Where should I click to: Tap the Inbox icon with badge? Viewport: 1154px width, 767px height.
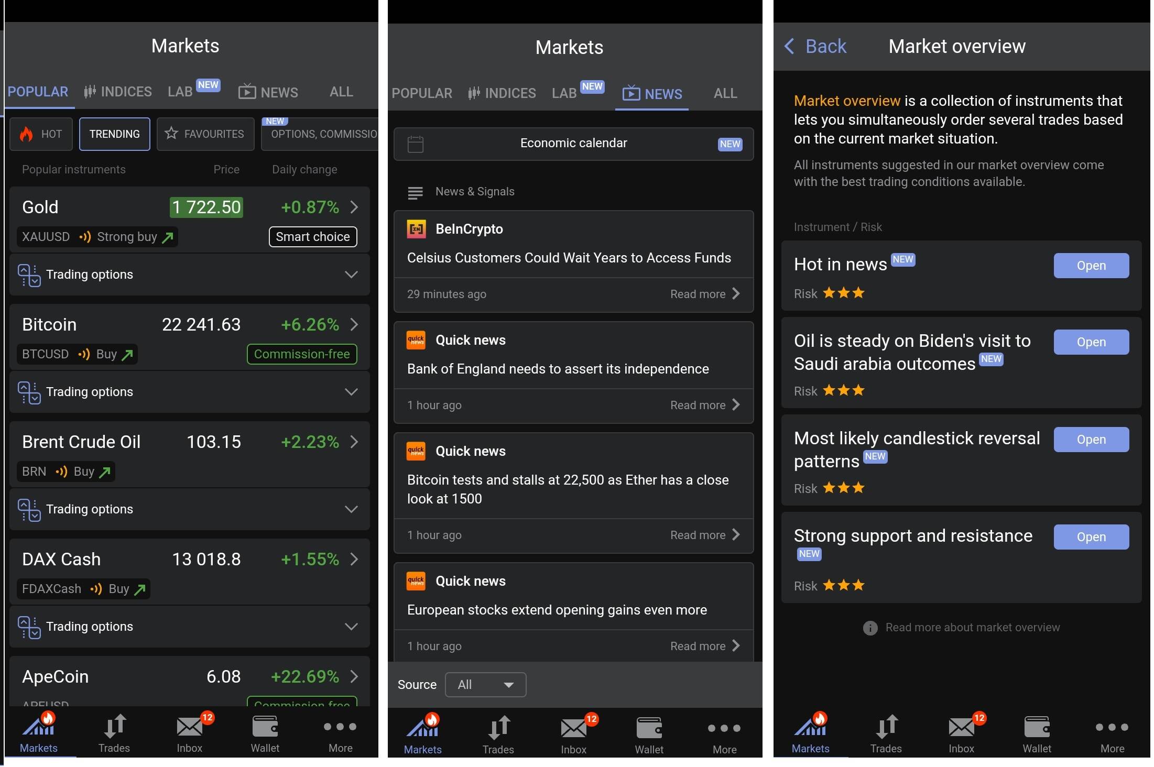click(189, 730)
